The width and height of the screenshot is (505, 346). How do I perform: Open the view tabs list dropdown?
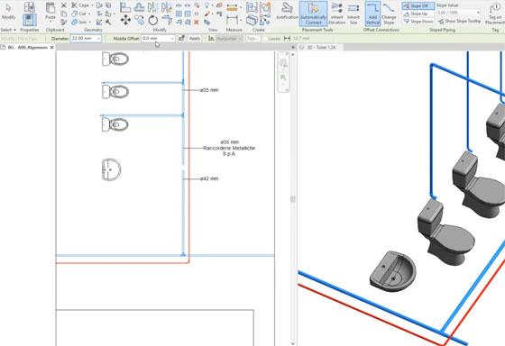293,48
